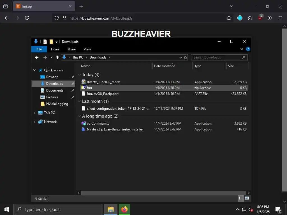287x215 pixels.
Task: Select Documents in navigation pane
Action: pos(55,90)
